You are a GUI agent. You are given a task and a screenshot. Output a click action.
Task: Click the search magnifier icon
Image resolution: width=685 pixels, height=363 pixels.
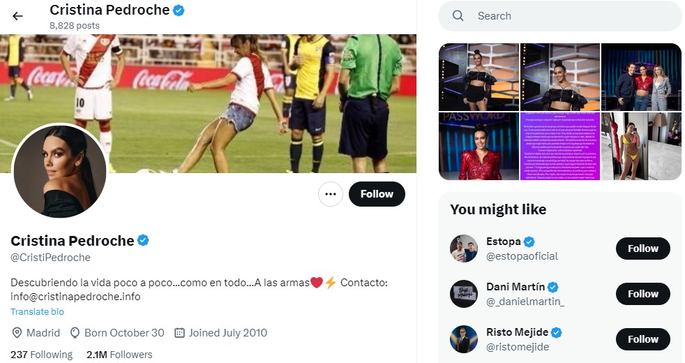(x=458, y=16)
